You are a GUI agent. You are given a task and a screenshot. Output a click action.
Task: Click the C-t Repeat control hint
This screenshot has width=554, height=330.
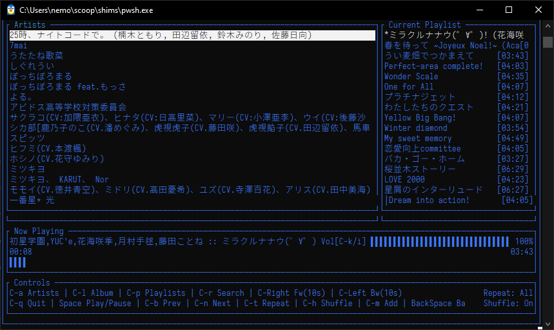[x=267, y=304]
